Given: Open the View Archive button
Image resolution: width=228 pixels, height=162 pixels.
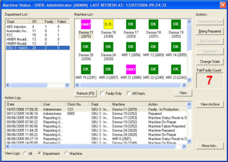Looking at the screenshot, I should click(x=210, y=104).
